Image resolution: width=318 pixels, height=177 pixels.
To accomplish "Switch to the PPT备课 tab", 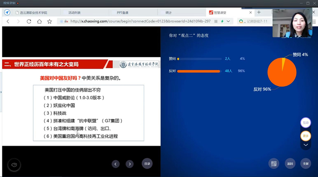I will [x=123, y=12].
